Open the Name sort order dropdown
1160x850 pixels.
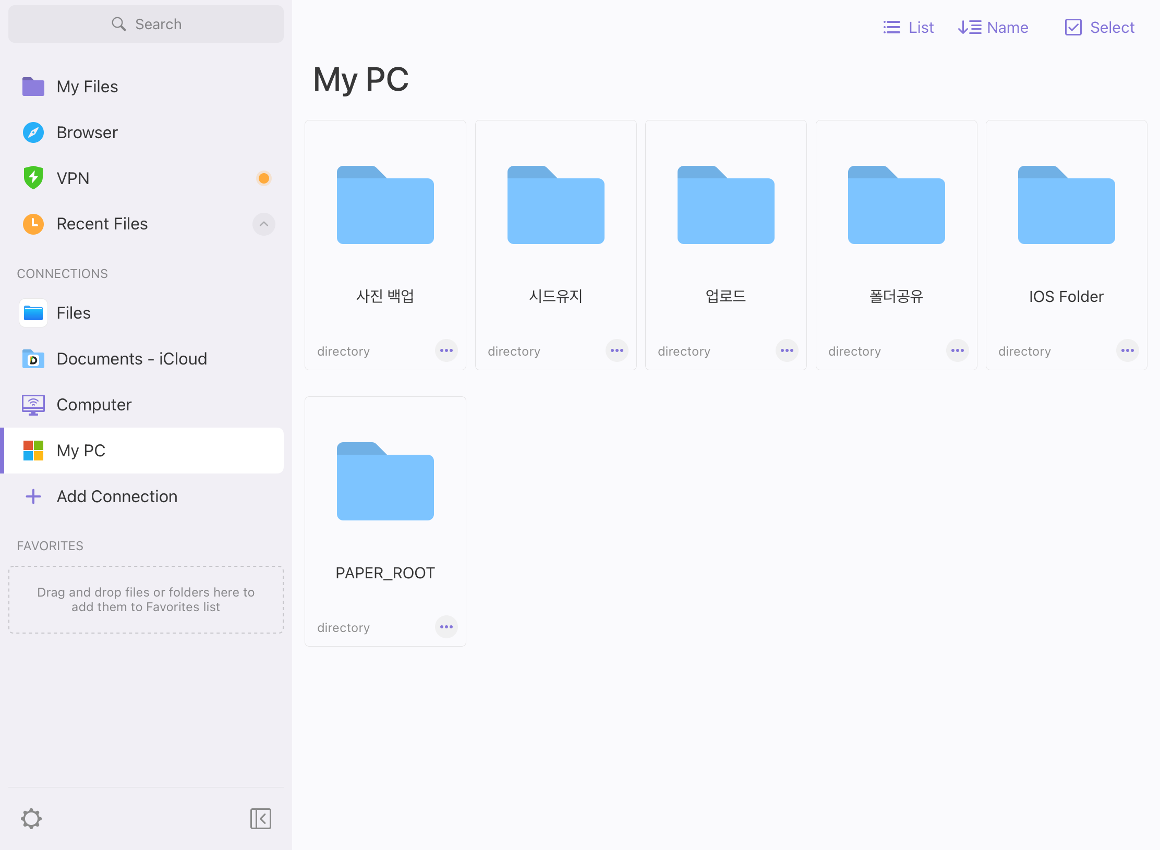[x=993, y=27]
